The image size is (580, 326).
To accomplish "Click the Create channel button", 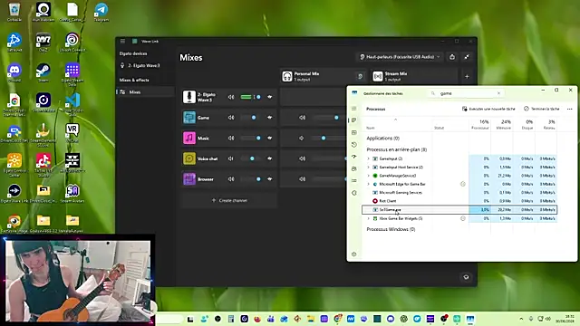I will pos(229,200).
